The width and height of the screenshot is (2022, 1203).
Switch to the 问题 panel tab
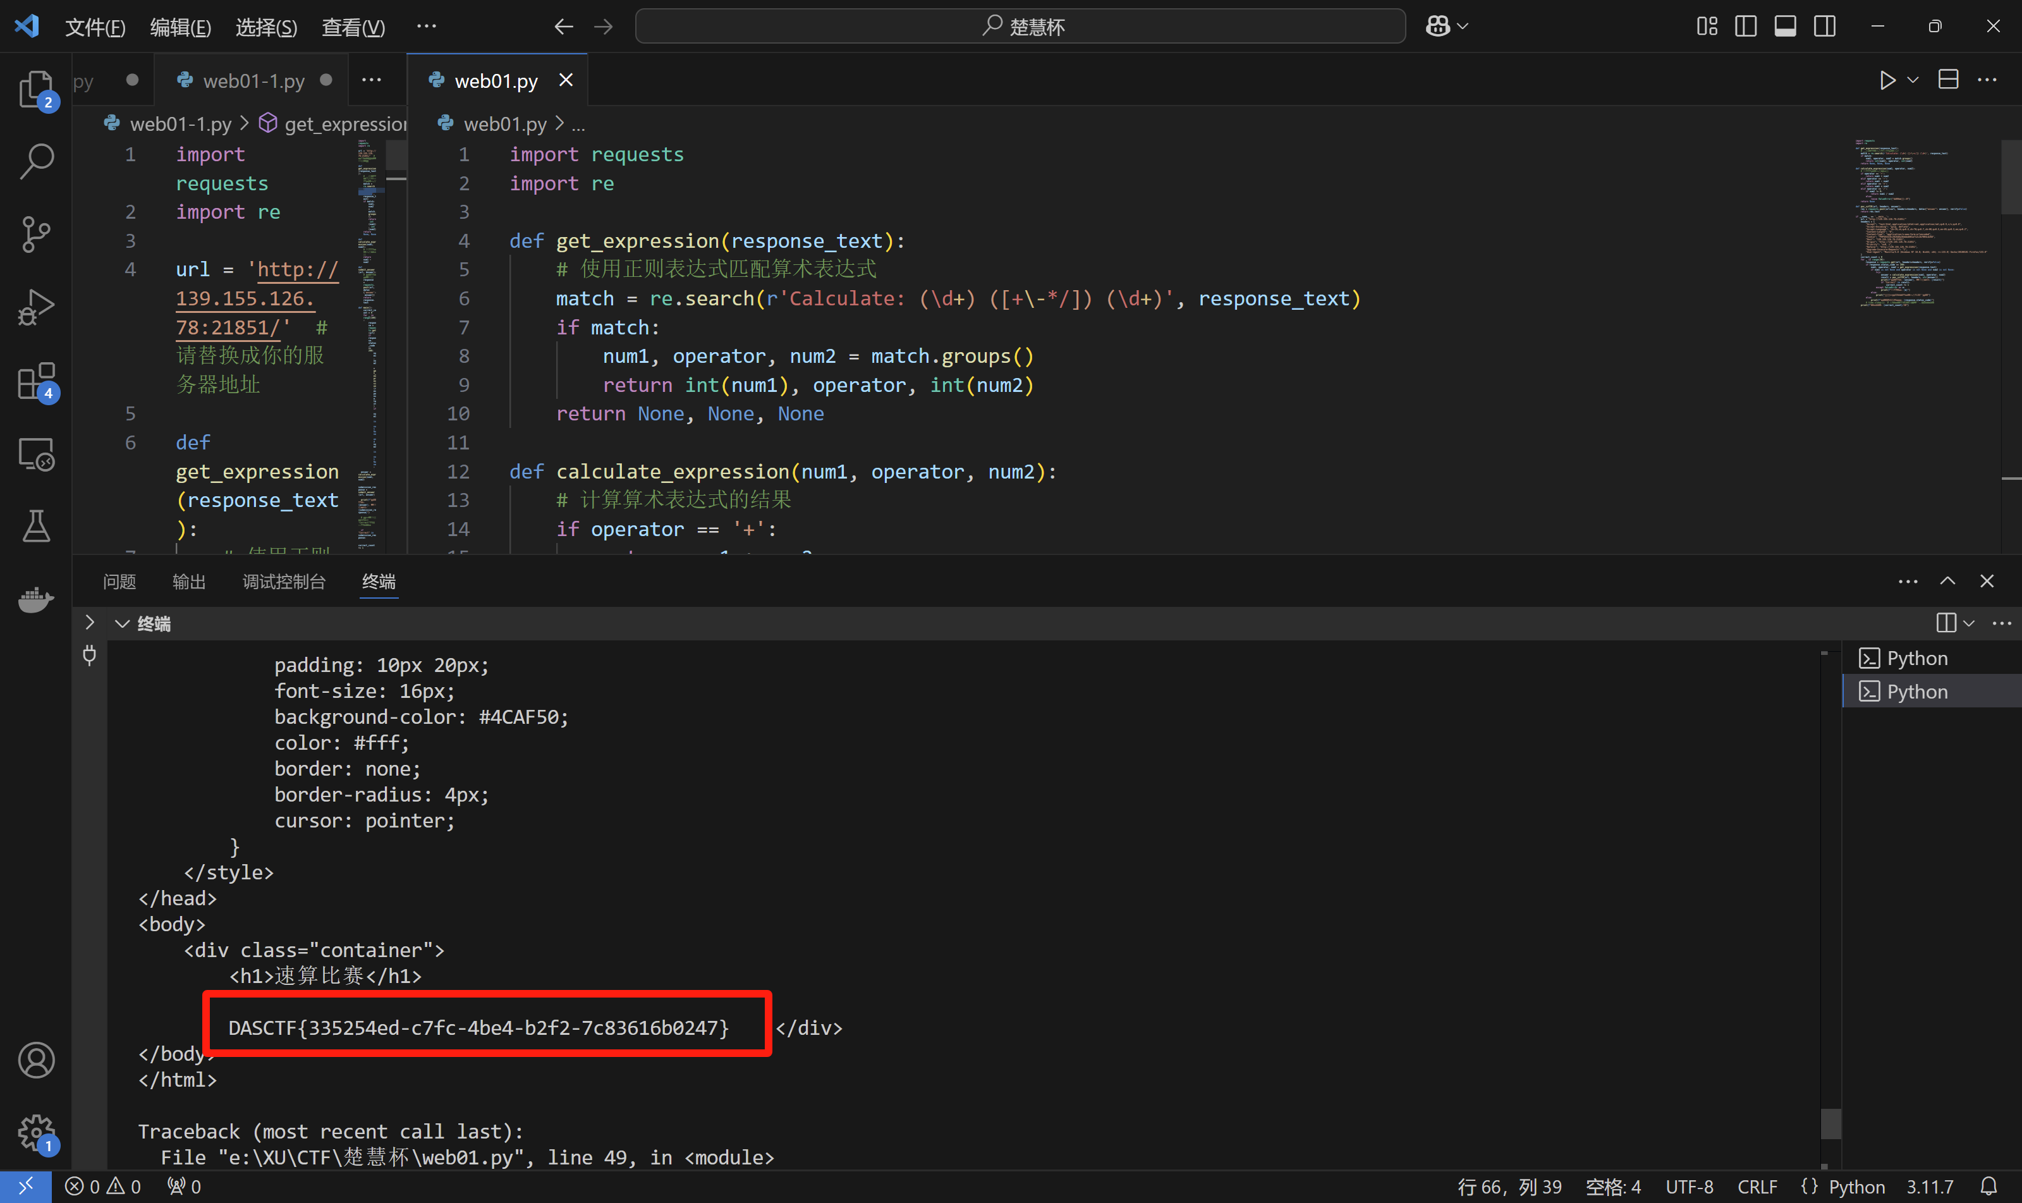[119, 581]
